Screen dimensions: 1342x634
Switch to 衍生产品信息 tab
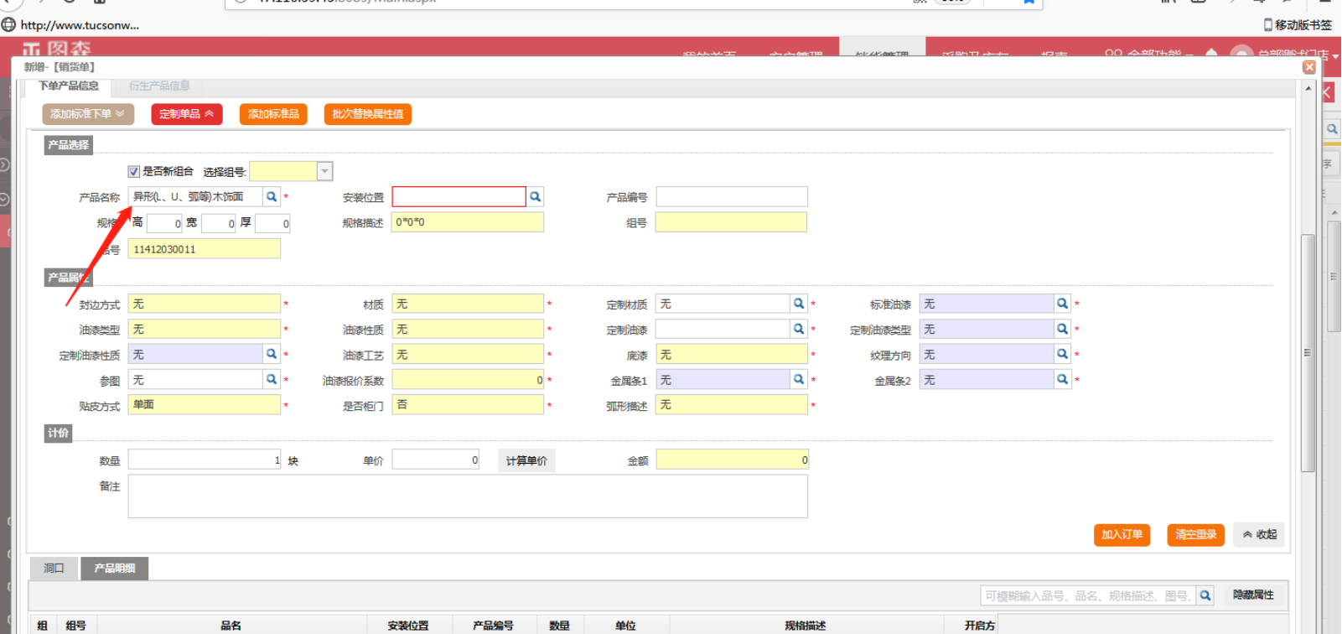point(159,86)
